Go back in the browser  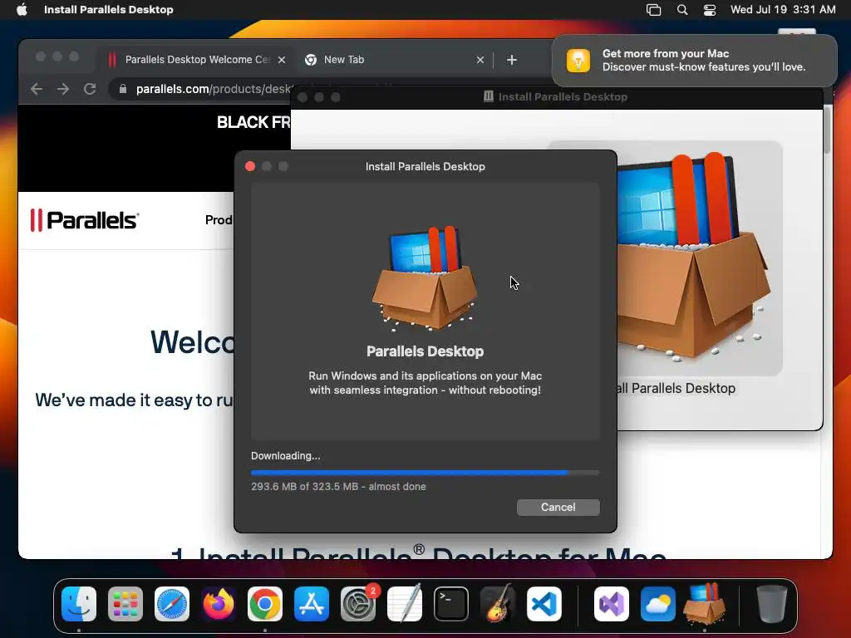pos(37,89)
